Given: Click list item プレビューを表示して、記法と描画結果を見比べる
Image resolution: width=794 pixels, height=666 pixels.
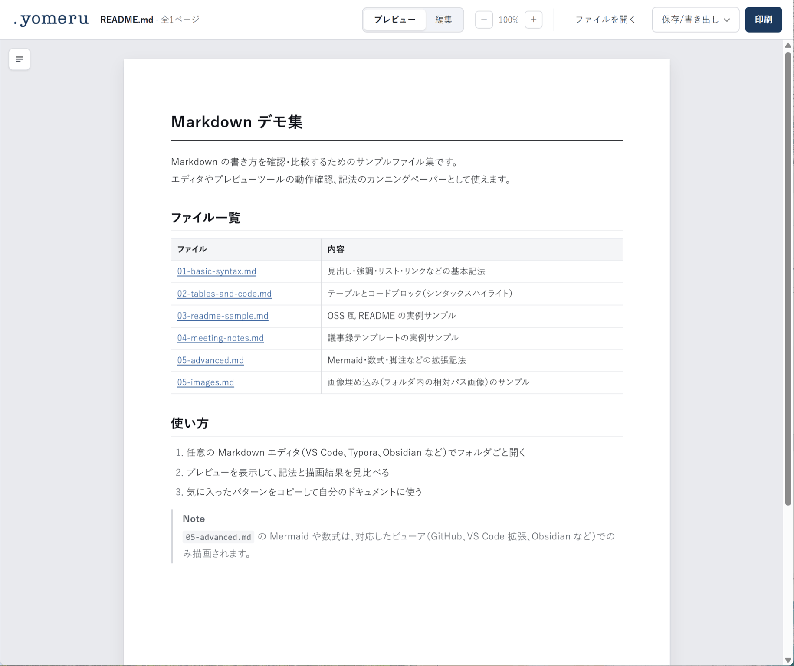Looking at the screenshot, I should [x=288, y=472].
